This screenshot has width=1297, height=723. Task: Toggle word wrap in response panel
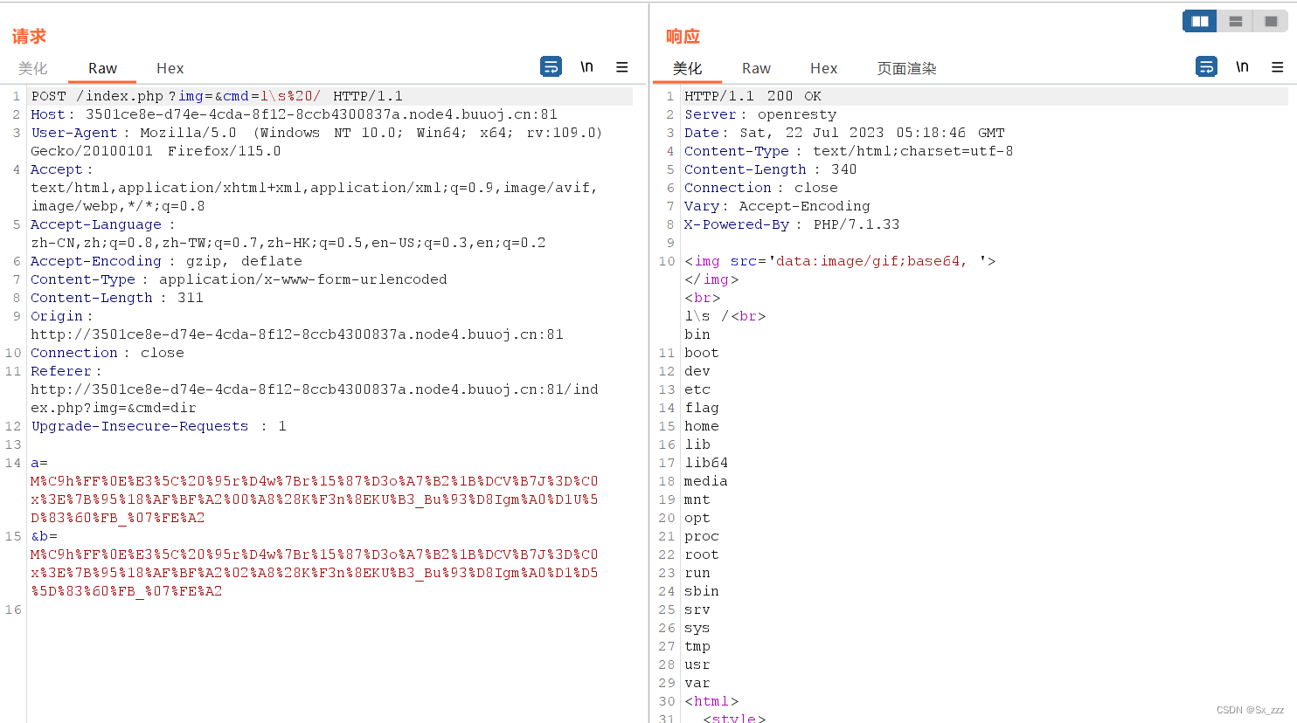pyautogui.click(x=1206, y=66)
